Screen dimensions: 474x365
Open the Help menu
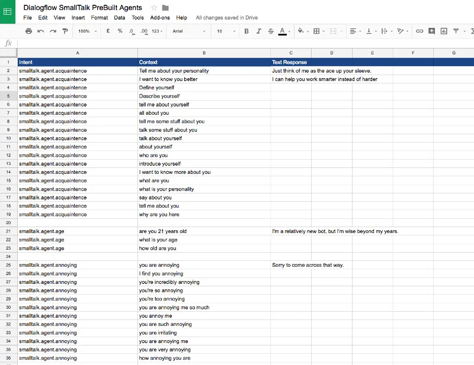(x=181, y=18)
